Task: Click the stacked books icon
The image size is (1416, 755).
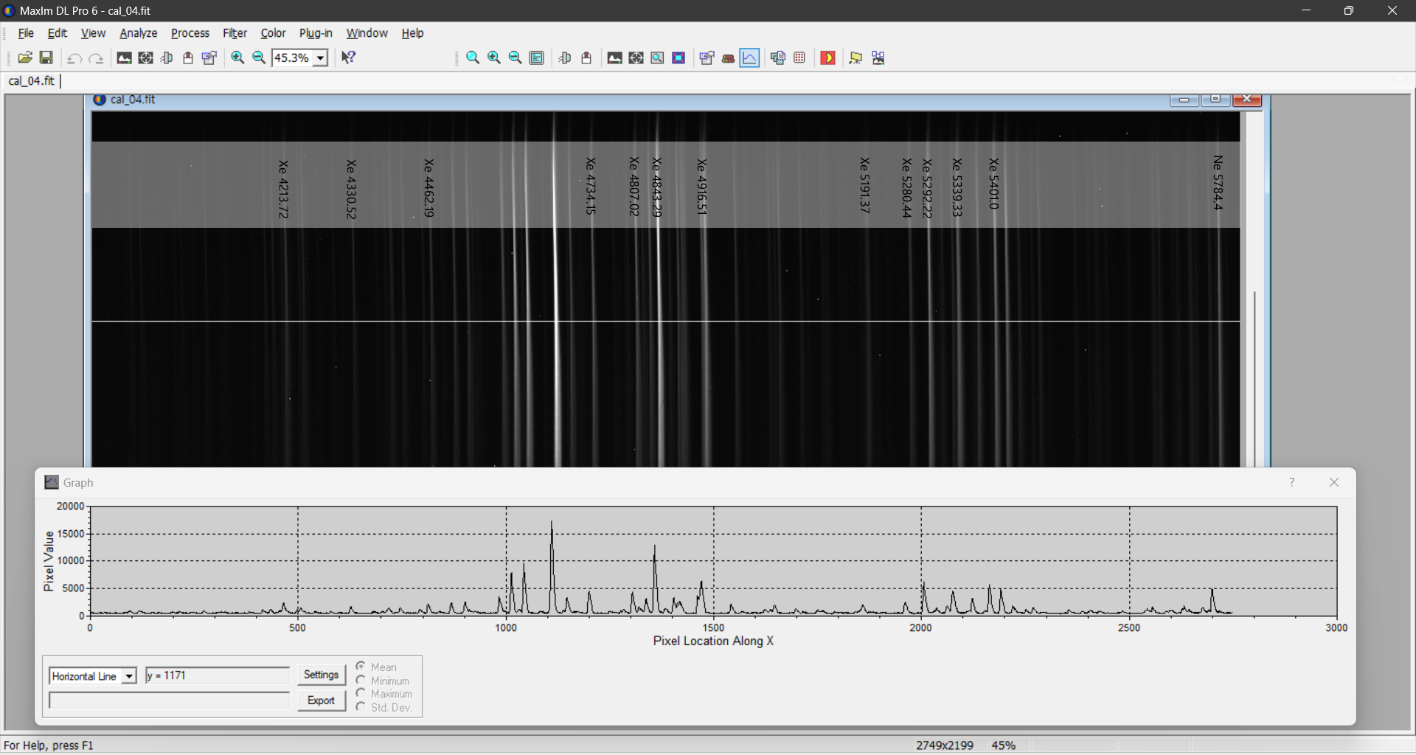Action: (728, 58)
